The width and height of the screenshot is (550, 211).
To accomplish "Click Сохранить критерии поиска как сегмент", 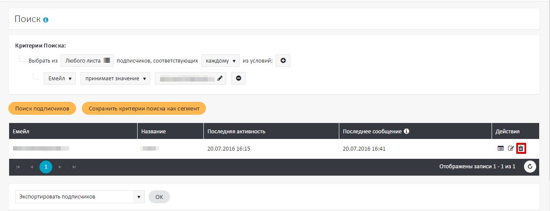I will 144,109.
